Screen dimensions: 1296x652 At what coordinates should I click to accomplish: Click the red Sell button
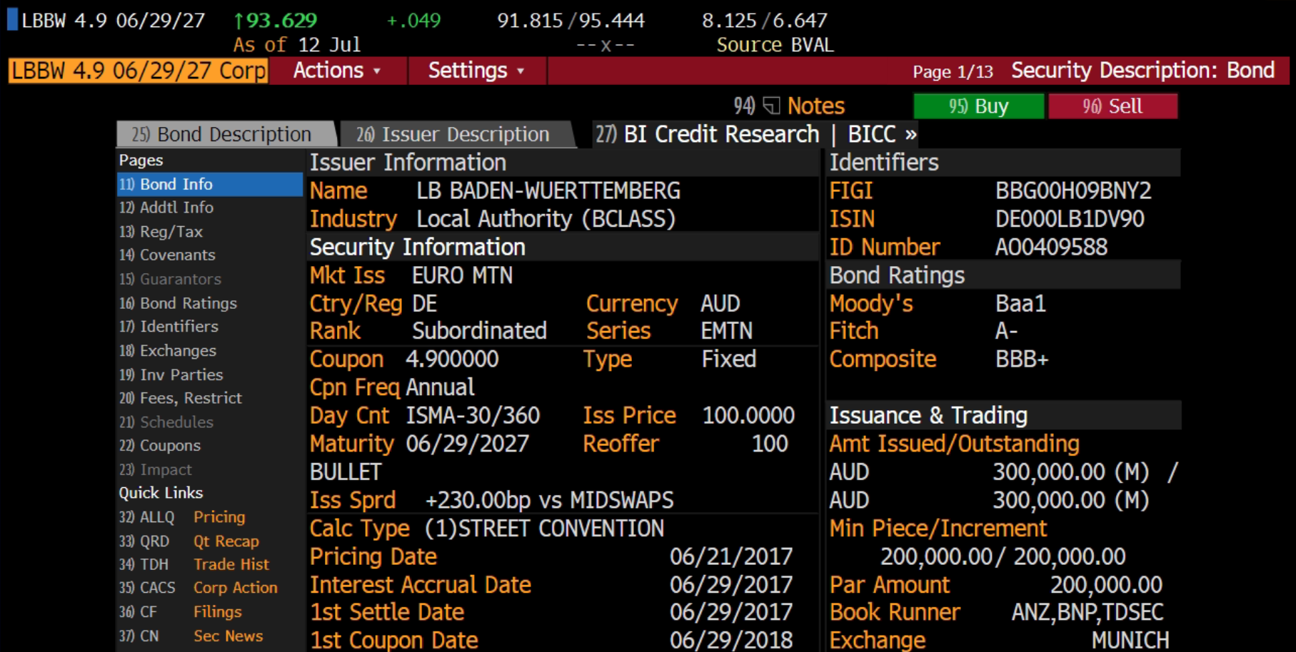click(1112, 106)
